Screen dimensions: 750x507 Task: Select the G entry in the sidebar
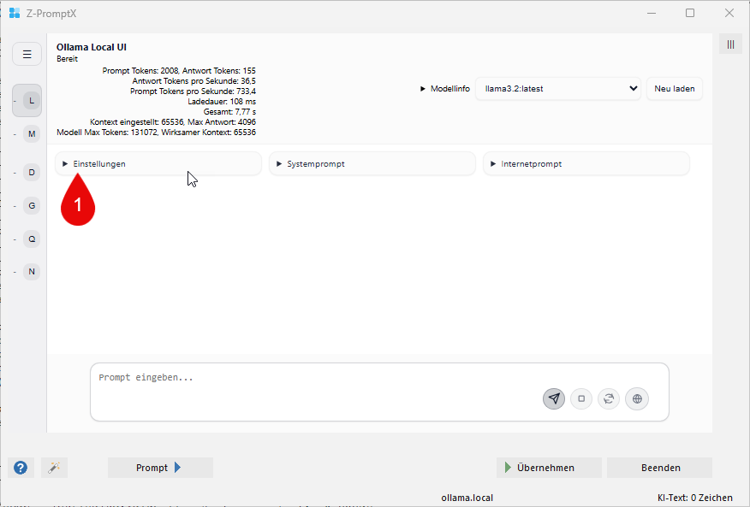pyautogui.click(x=32, y=205)
